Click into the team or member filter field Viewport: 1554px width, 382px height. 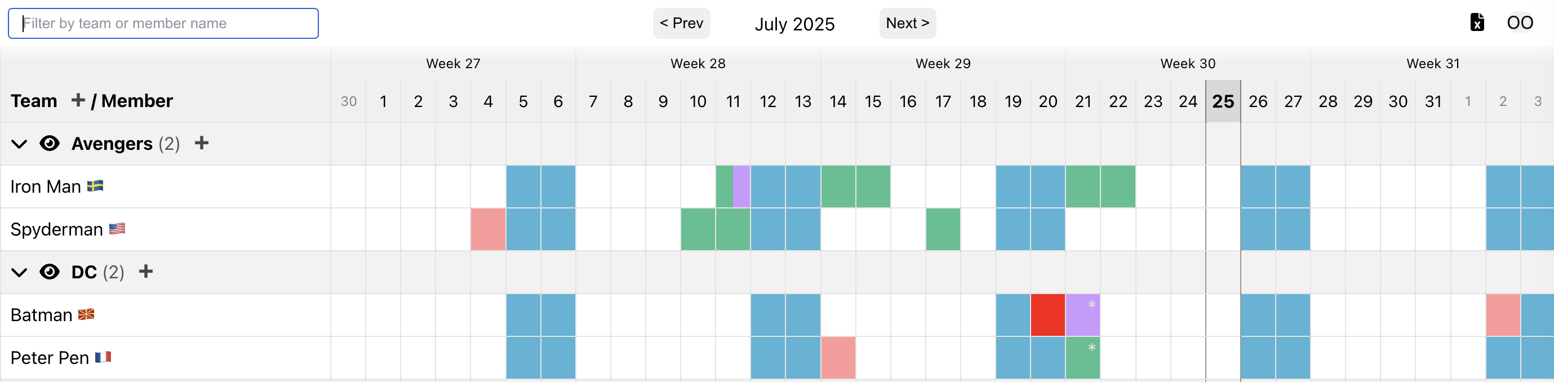[163, 24]
